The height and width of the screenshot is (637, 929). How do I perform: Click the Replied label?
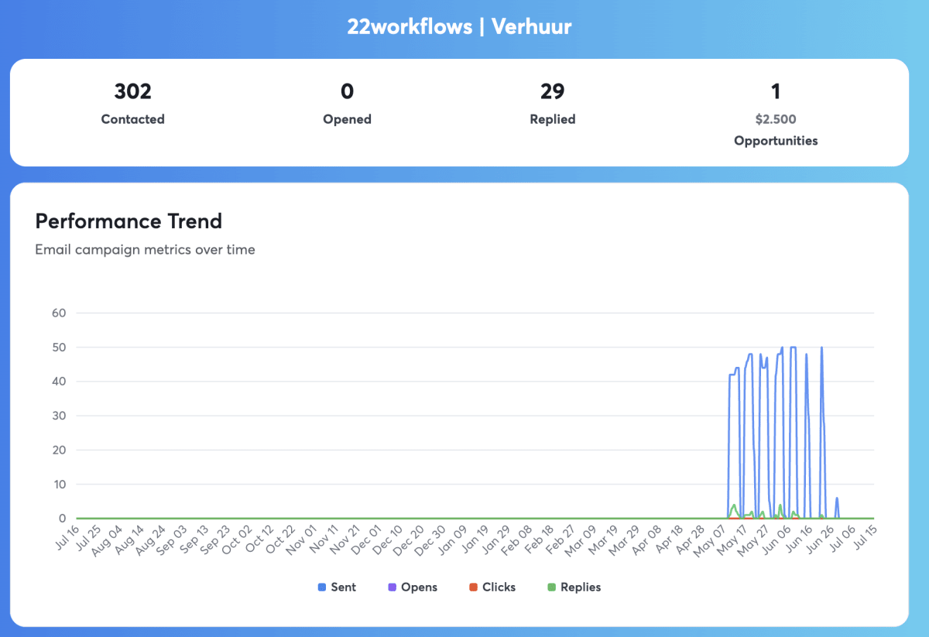pyautogui.click(x=553, y=119)
